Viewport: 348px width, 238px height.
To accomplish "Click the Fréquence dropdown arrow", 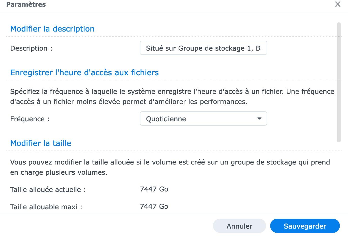I will (x=259, y=119).
